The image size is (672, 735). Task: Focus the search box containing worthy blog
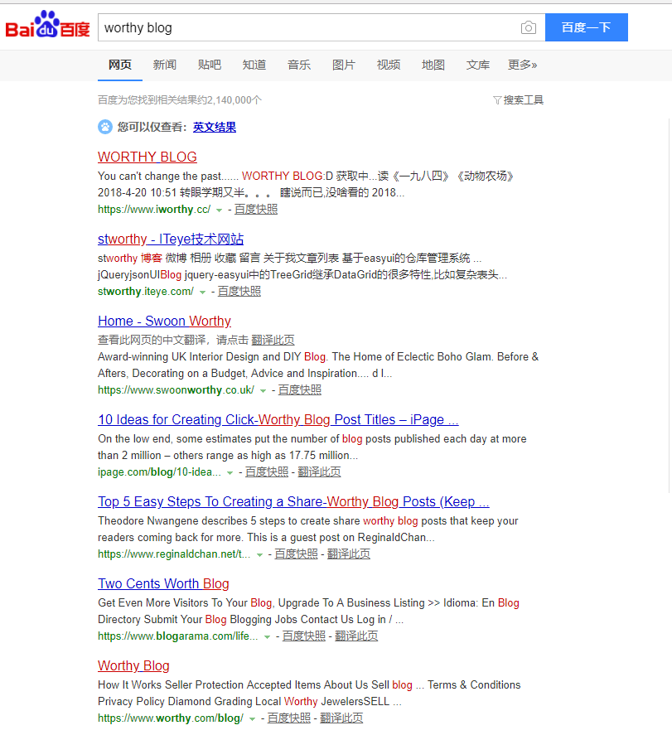[309, 27]
